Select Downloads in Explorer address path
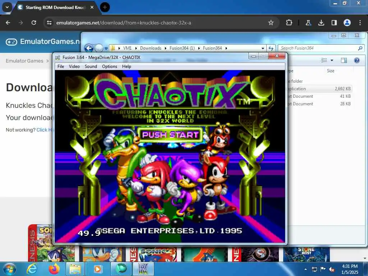The image size is (368, 276). [151, 48]
